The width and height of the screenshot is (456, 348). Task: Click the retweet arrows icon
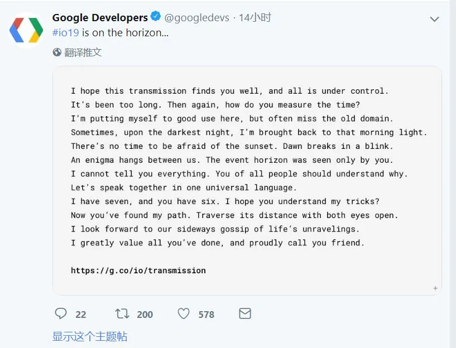tap(122, 314)
